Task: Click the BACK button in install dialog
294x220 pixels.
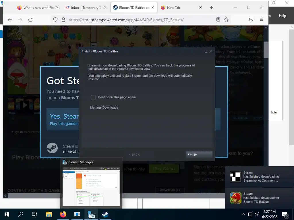Action: coord(134,154)
